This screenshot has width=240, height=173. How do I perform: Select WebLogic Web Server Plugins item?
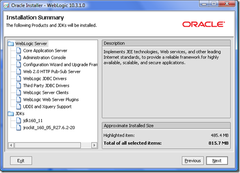tap(51, 99)
